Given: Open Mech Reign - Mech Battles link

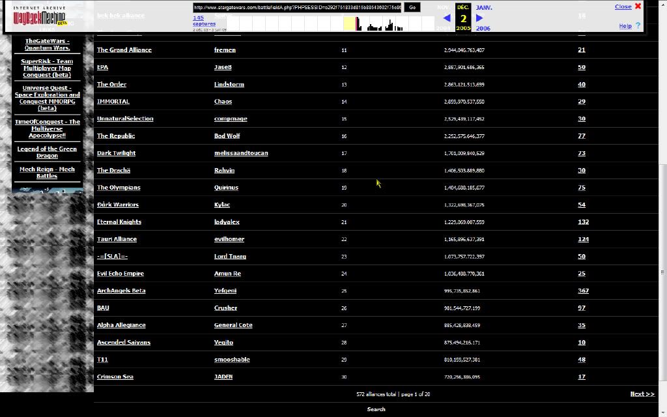Looking at the screenshot, I should (x=47, y=173).
